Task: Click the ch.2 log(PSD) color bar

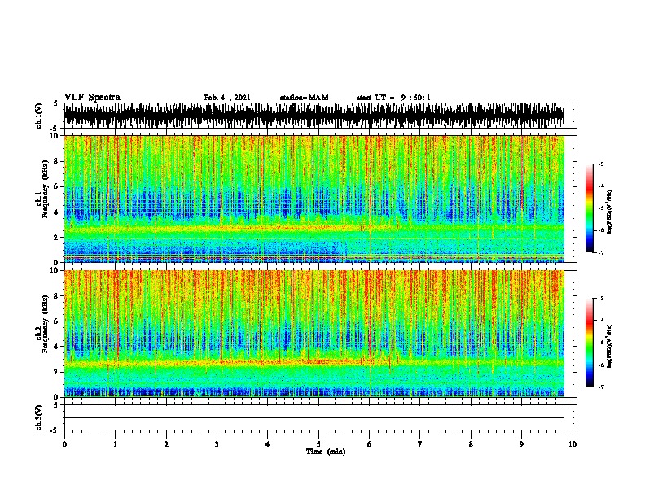Action: click(589, 343)
